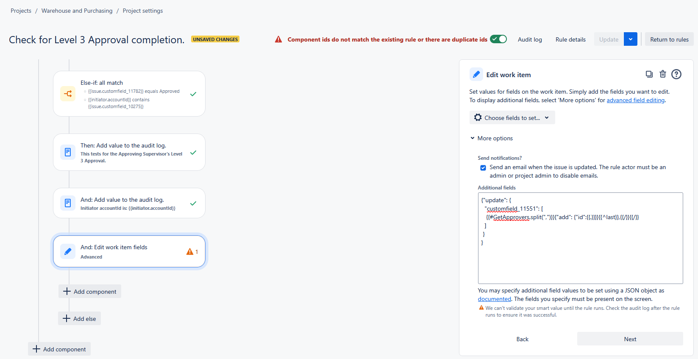698x359 pixels.
Task: Delete the Edit work item component
Action: 663,74
